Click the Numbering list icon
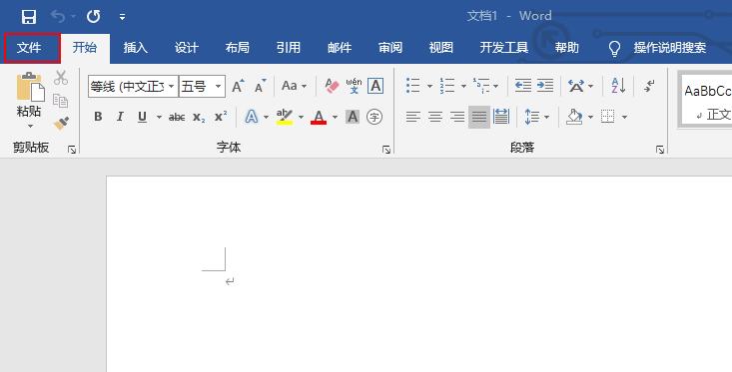 tap(447, 86)
